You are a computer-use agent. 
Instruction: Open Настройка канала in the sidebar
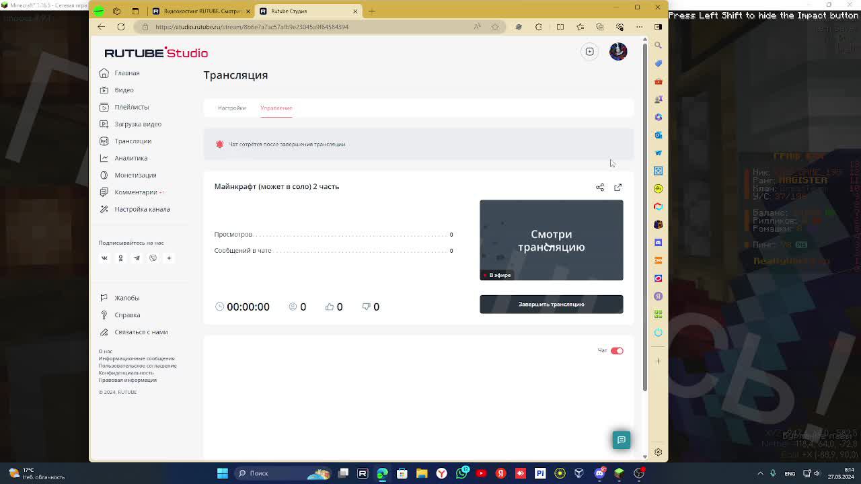coord(135,209)
